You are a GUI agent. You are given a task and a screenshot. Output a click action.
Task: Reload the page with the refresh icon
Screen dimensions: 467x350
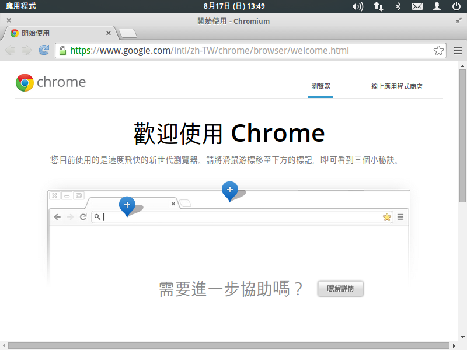(44, 50)
